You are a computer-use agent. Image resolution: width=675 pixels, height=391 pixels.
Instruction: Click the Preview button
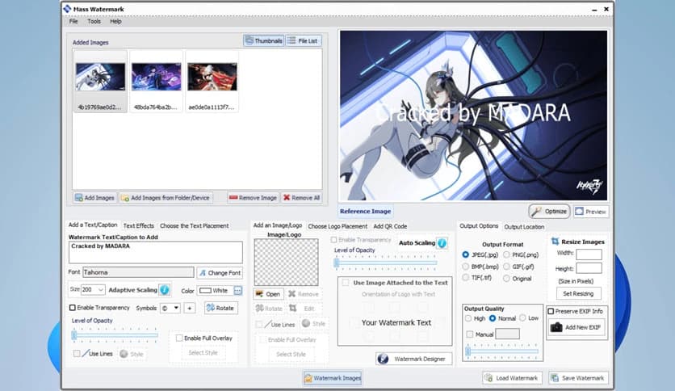(591, 212)
